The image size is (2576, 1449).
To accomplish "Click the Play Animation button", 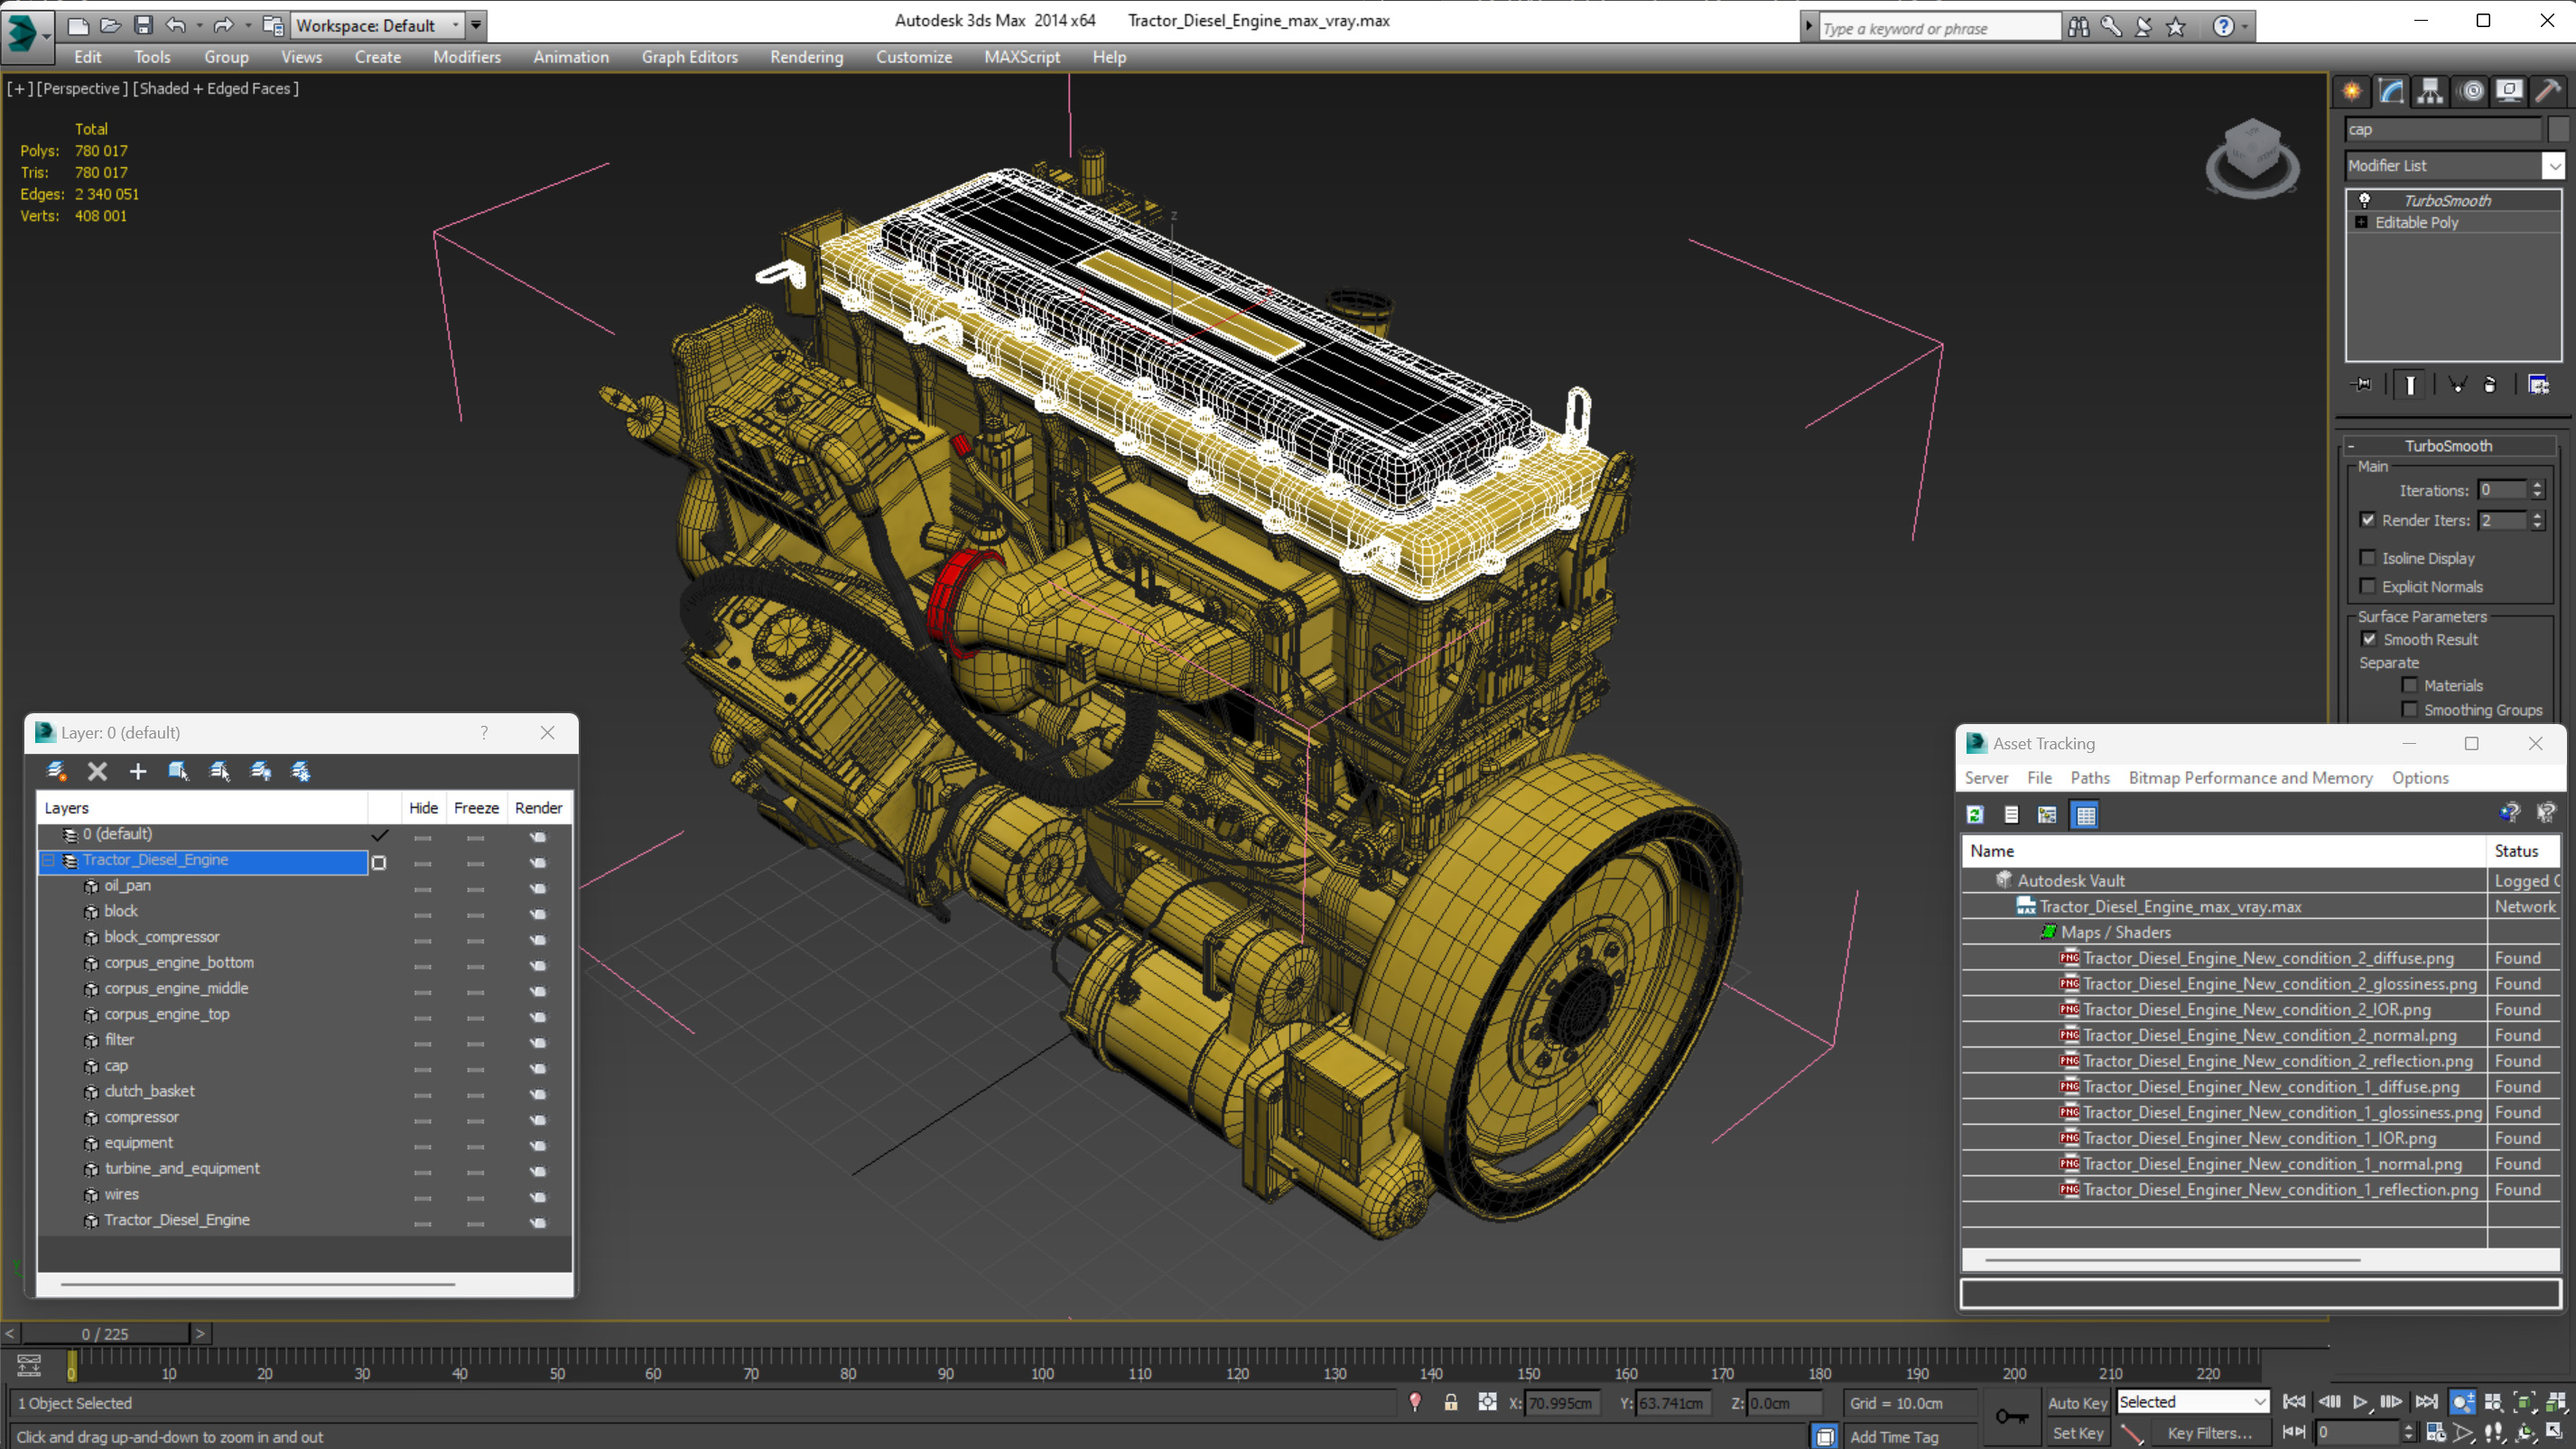I will (x=2360, y=1402).
